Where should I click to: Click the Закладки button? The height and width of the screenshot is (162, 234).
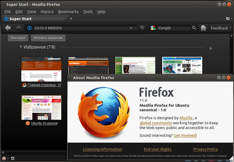click(x=18, y=38)
